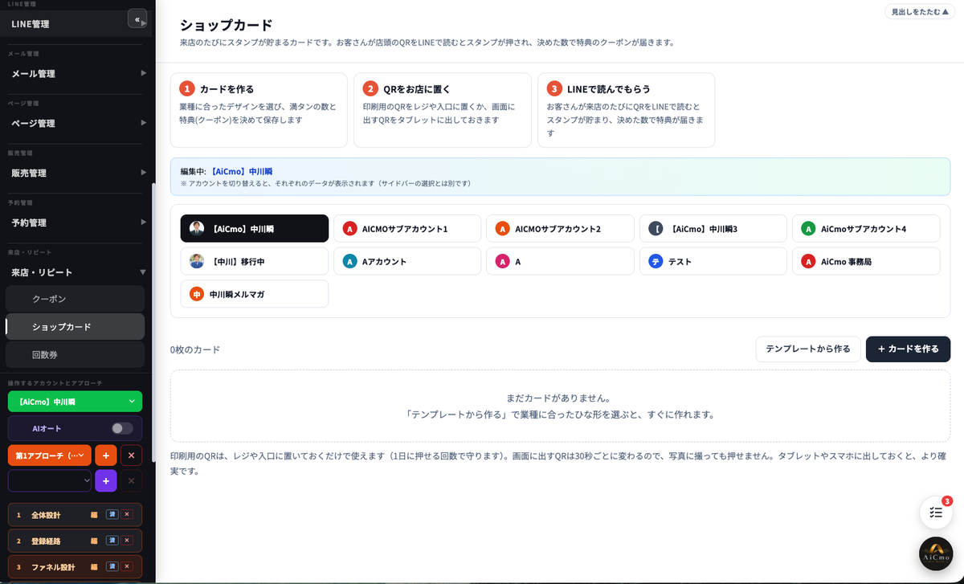Switch to the account labelled only A

click(560, 261)
